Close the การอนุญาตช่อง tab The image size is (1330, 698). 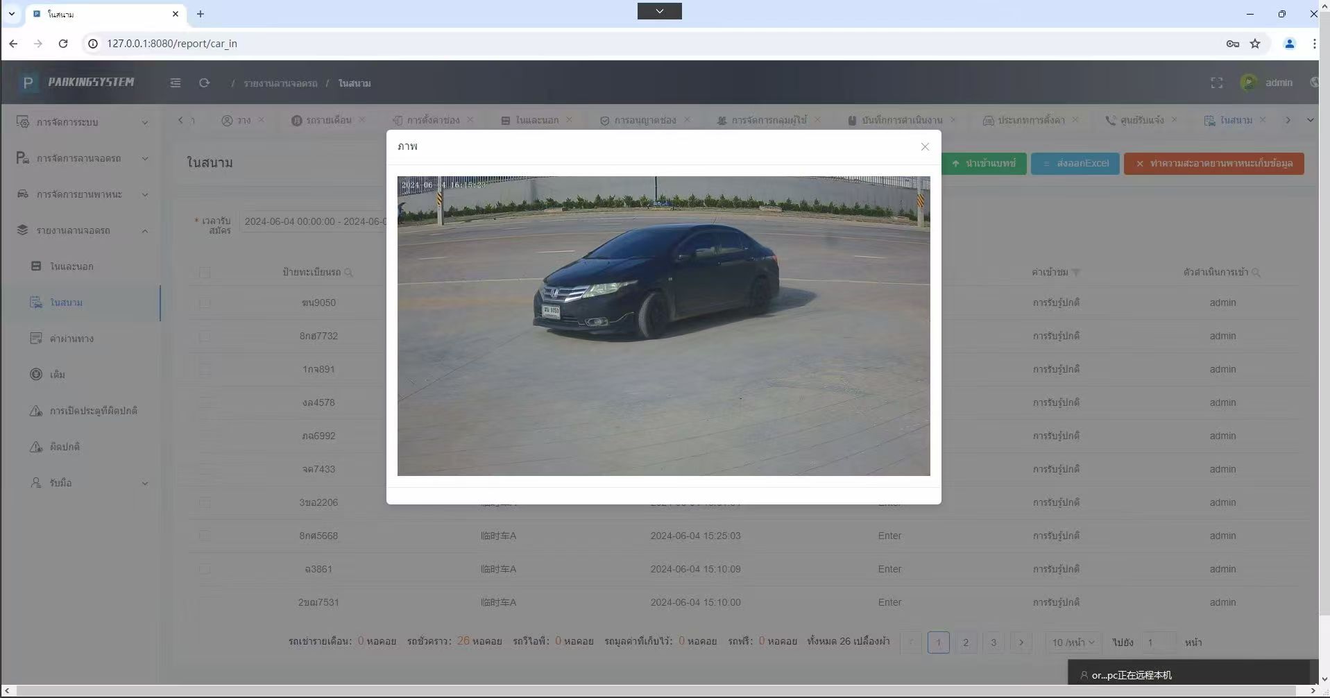[x=687, y=120]
